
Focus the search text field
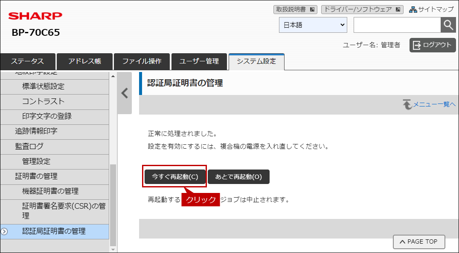coord(397,25)
